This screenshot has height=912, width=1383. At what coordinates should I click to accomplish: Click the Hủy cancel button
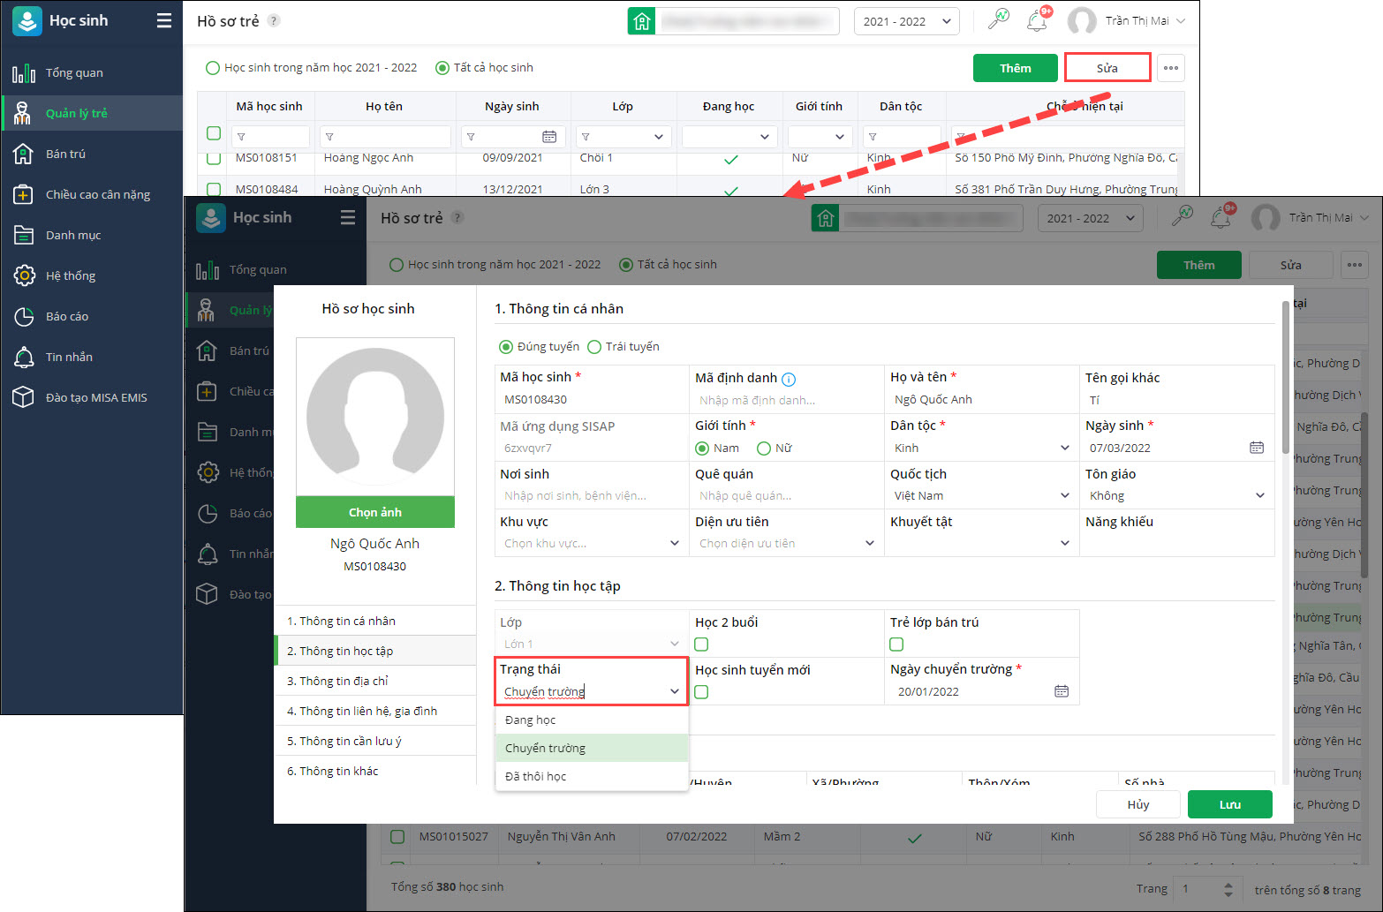[1138, 804]
